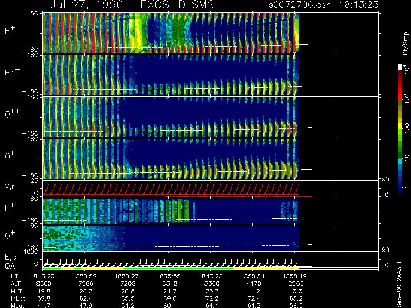Pick the dark navy bottom colorbar segment
Screen dimensions: 411x308
400,190
